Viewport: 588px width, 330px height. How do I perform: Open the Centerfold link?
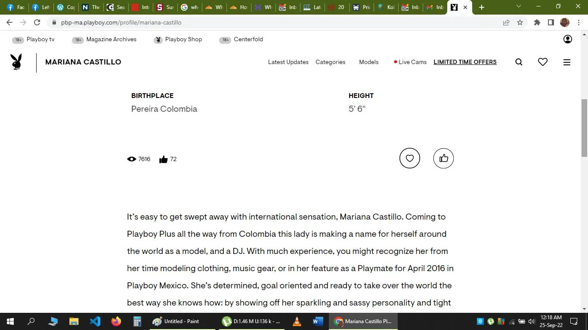(248, 39)
